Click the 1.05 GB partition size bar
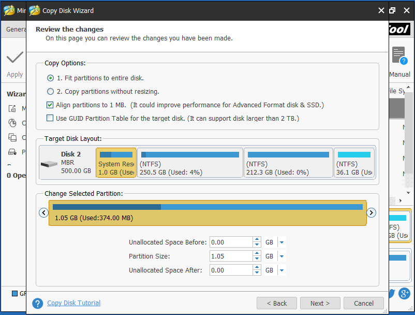The image size is (415, 315). pyautogui.click(x=208, y=213)
